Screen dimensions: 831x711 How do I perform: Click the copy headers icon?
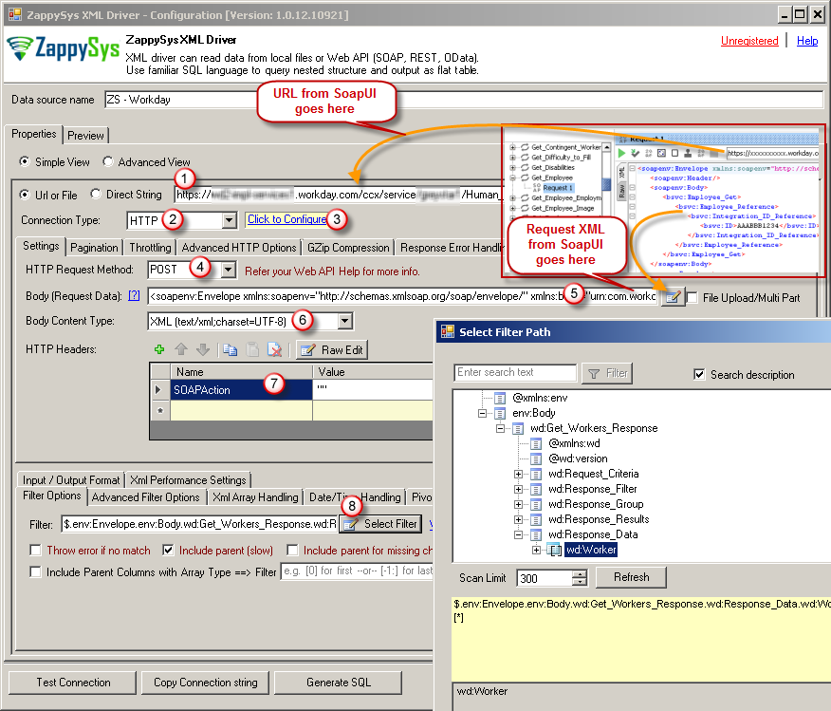pyautogui.click(x=230, y=350)
